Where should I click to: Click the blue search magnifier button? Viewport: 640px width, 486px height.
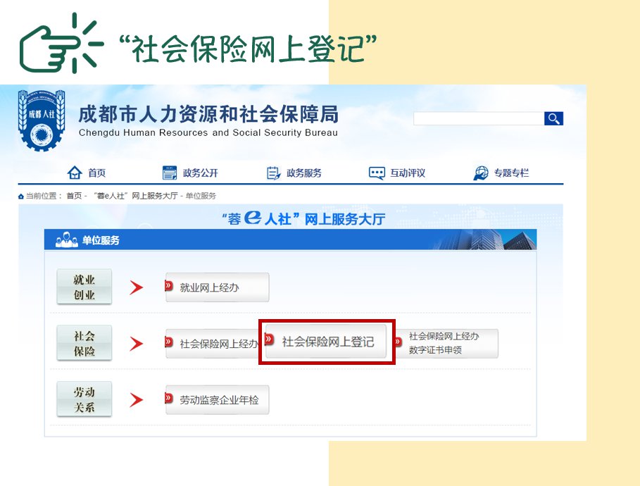553,118
